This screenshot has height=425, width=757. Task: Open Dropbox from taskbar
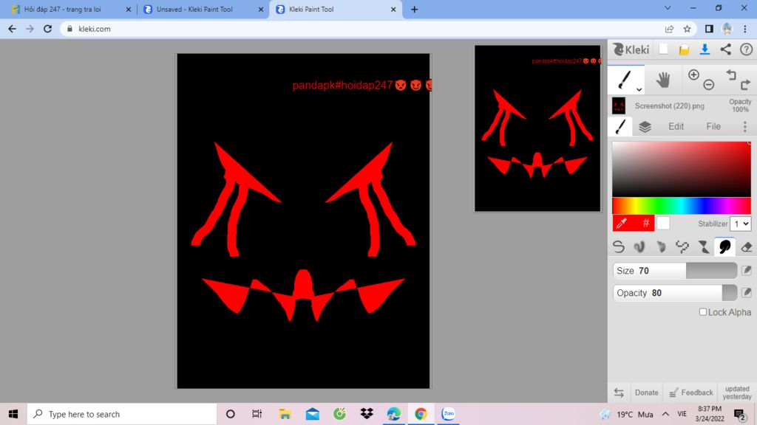[367, 414]
